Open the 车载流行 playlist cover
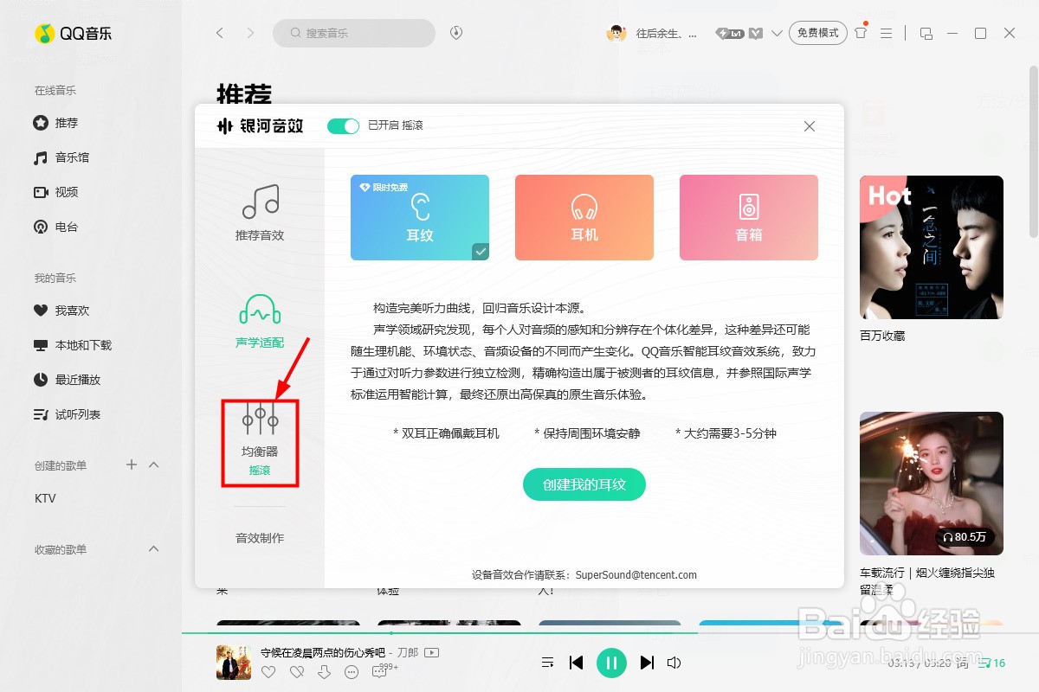The height and width of the screenshot is (692, 1039). tap(932, 483)
